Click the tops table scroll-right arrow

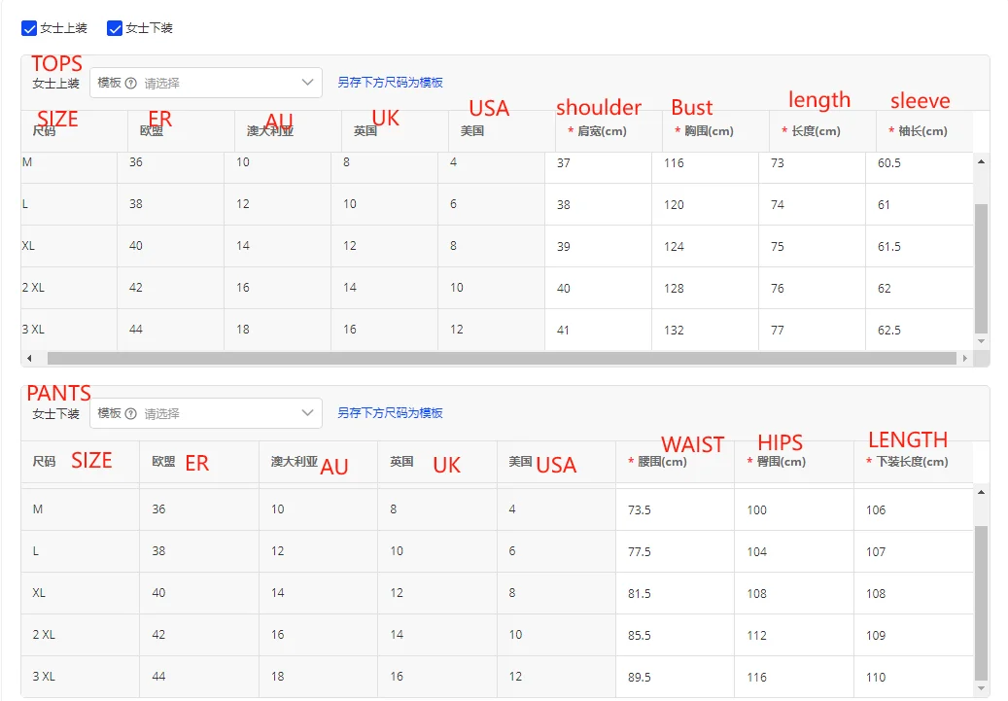[964, 359]
